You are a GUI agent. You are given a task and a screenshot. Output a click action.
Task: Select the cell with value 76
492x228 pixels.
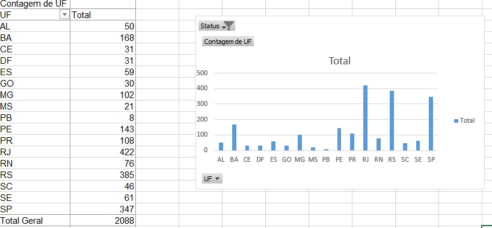[103, 163]
